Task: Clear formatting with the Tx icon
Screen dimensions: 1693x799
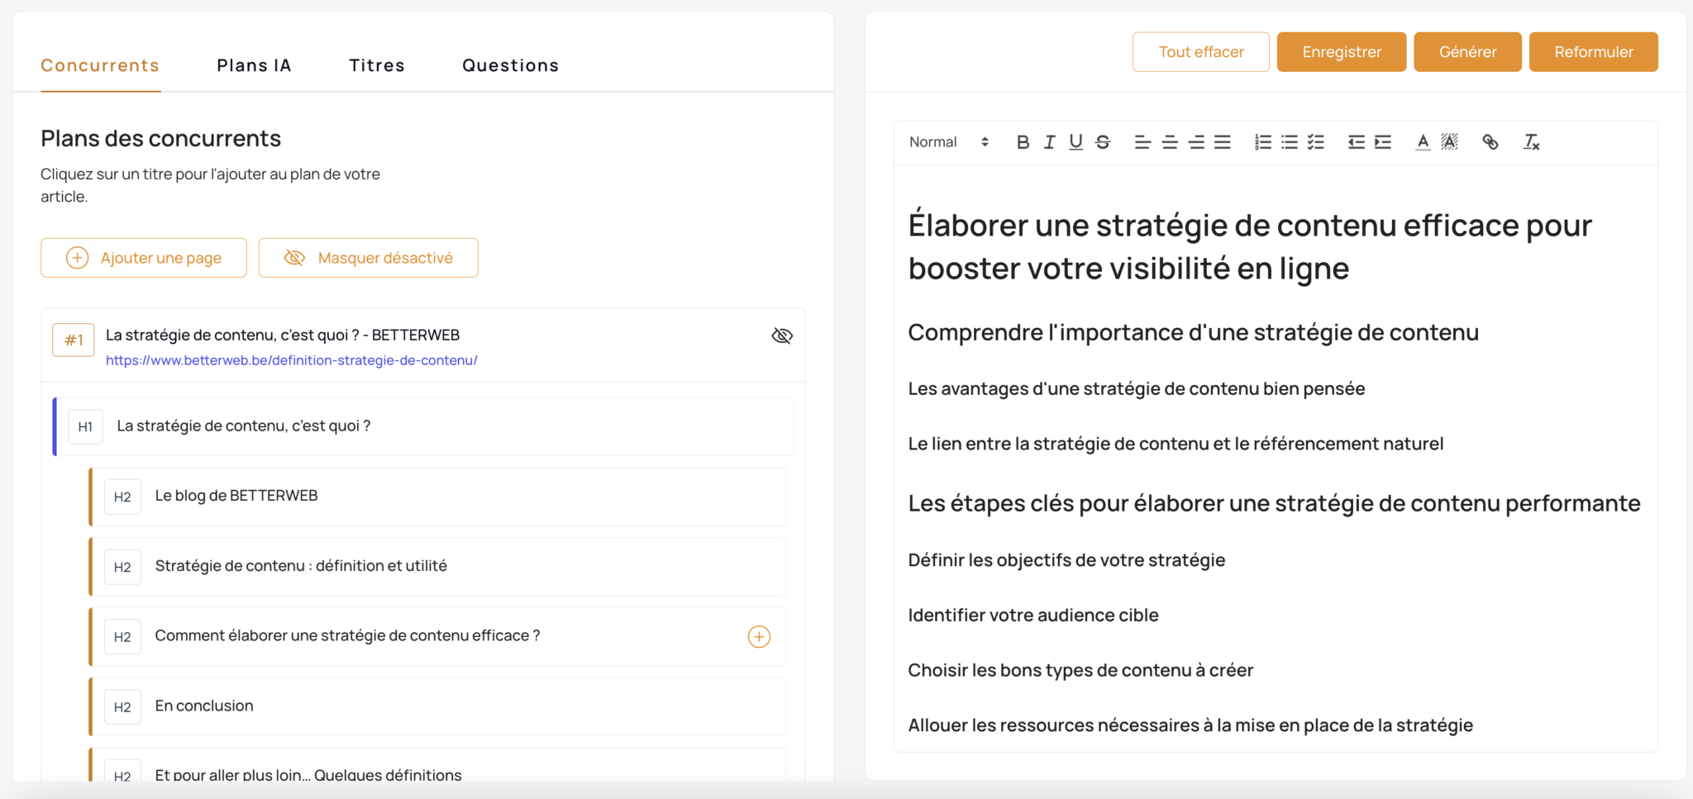Action: tap(1531, 142)
